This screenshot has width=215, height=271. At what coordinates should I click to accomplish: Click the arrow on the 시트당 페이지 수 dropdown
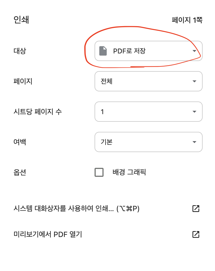point(194,112)
